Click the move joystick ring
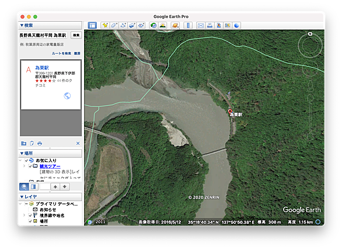Viewport: 342px width, 249px height. tap(310, 68)
